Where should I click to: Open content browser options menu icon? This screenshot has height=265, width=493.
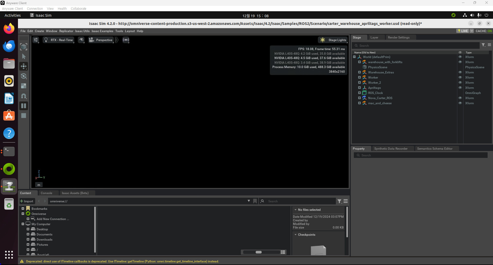(x=346, y=201)
